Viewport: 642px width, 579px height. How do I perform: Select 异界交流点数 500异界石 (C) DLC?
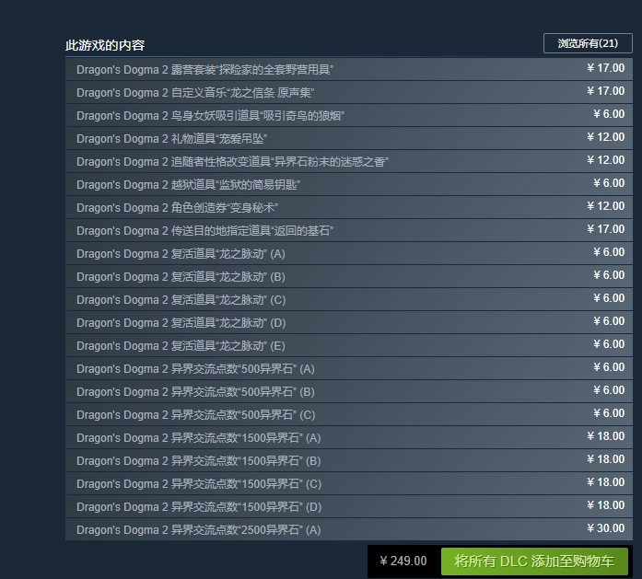pos(195,414)
